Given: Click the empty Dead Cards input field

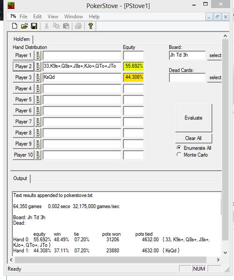Looking at the screenshot, I should click(187, 78).
